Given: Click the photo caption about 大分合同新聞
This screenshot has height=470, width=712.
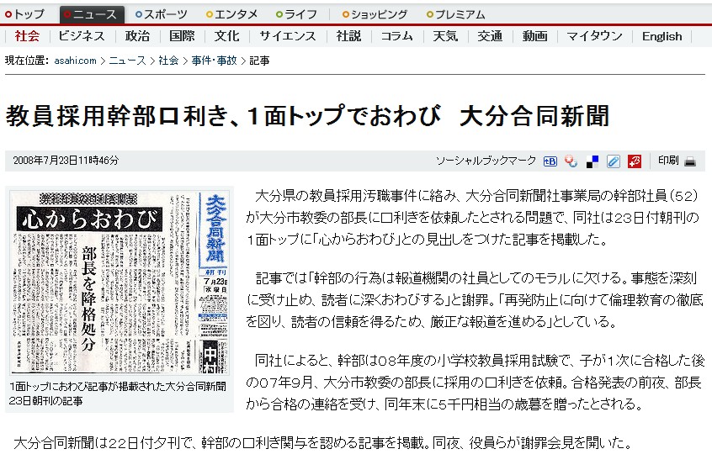Looking at the screenshot, I should [x=117, y=393].
